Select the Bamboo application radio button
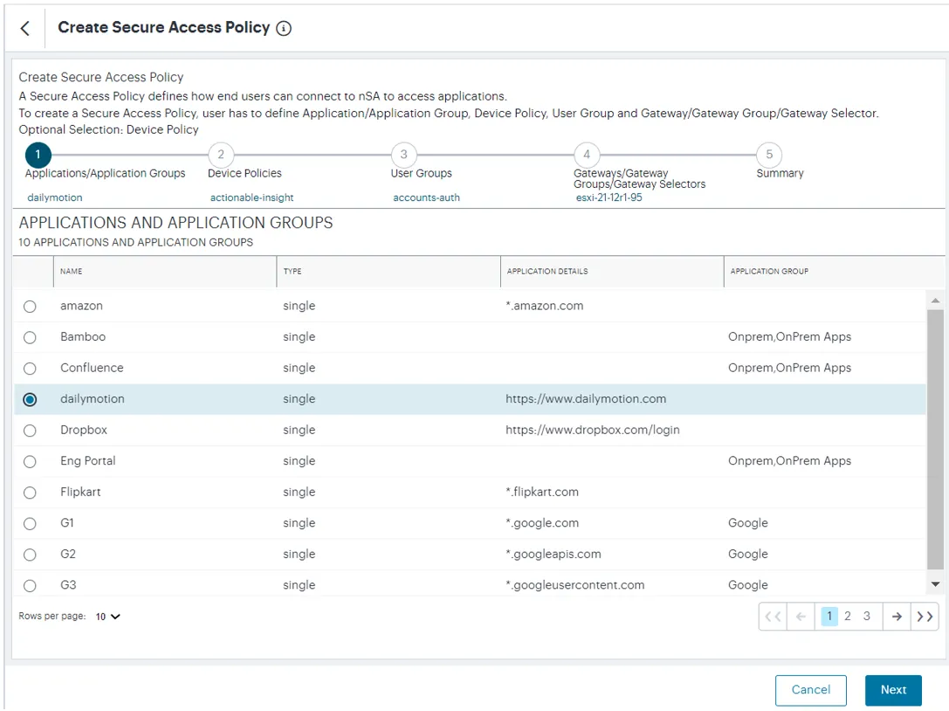The image size is (949, 711). coord(30,337)
